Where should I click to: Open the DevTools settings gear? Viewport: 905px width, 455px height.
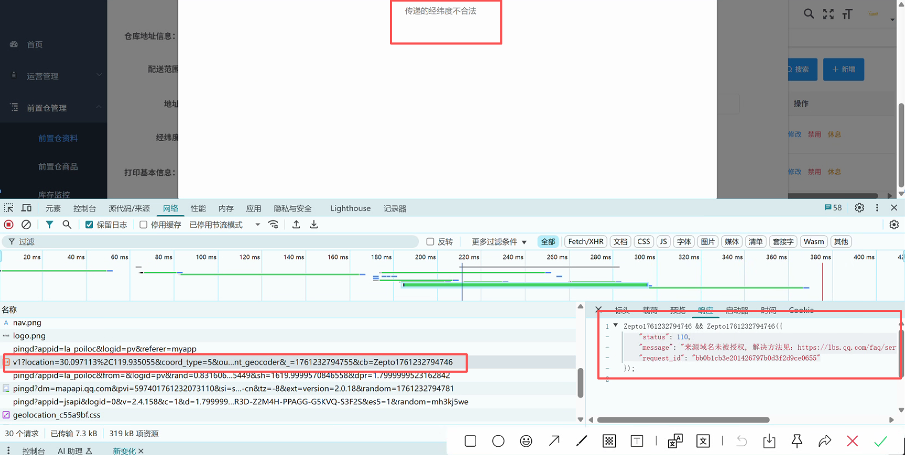(x=859, y=208)
